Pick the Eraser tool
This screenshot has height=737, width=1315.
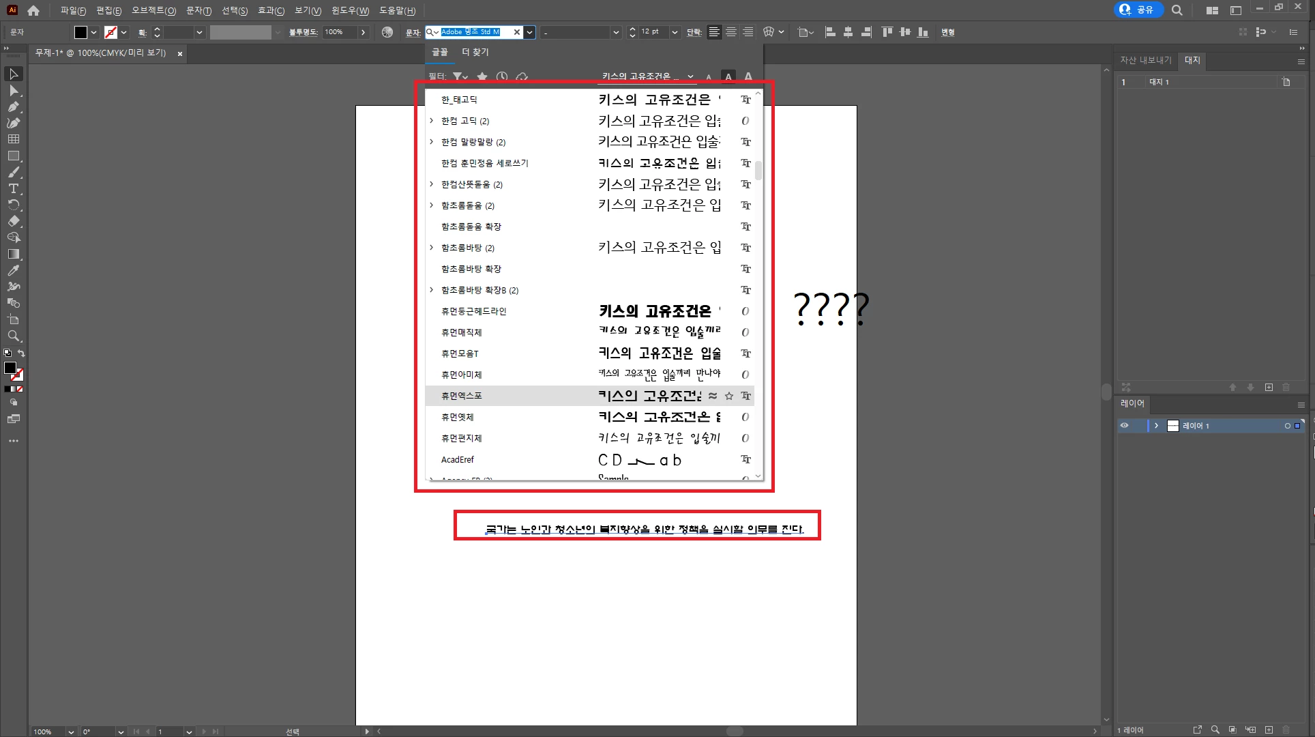(13, 221)
